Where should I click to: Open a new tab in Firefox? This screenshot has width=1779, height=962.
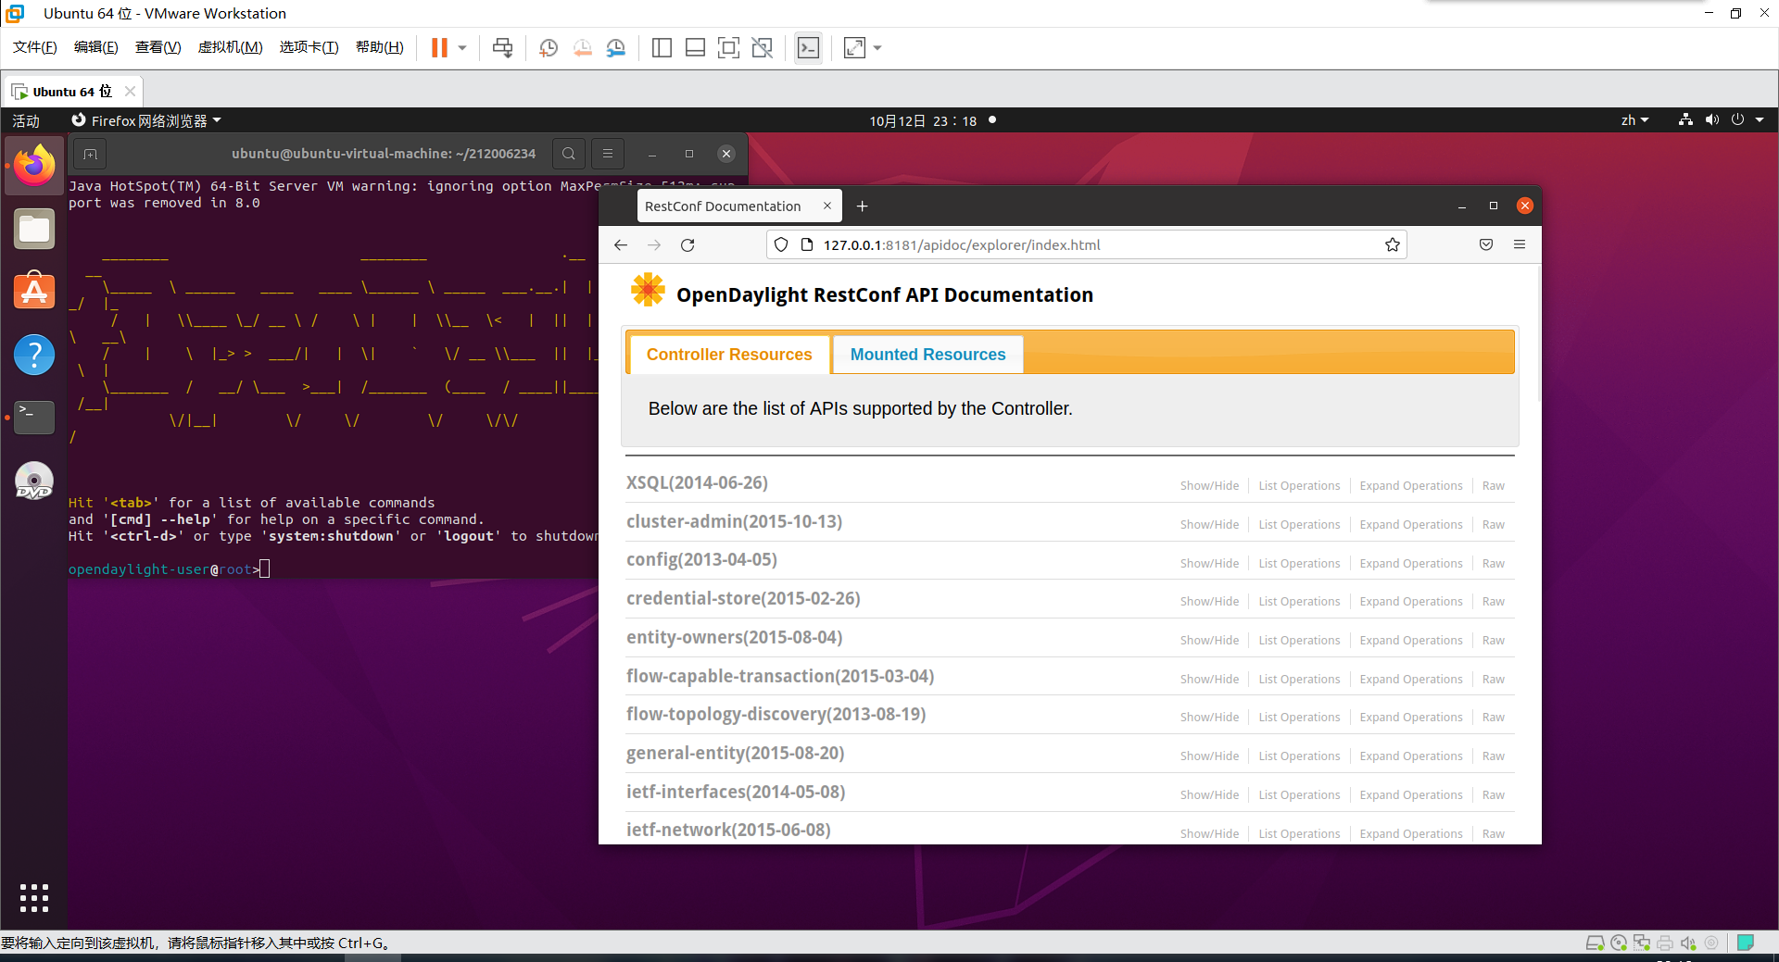(863, 206)
